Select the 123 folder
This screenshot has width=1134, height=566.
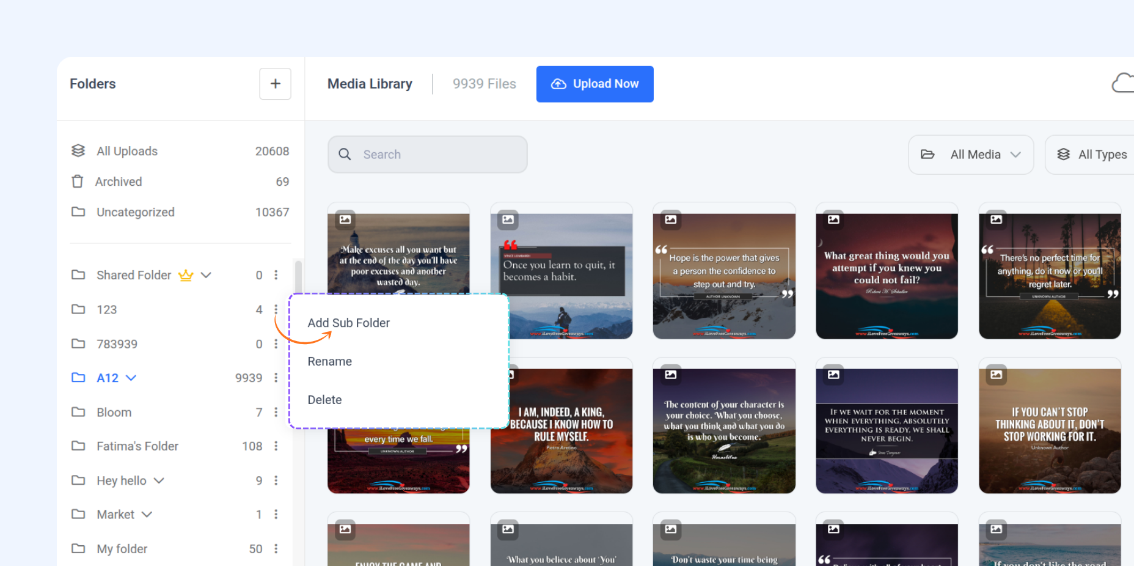click(x=106, y=309)
